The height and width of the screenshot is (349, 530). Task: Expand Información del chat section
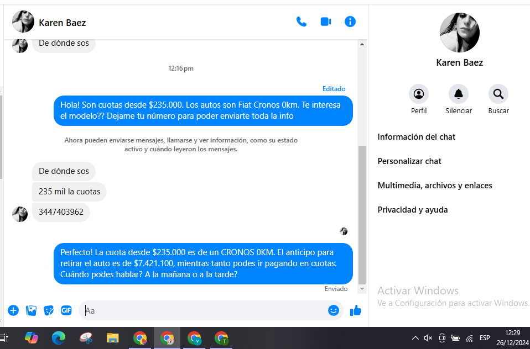(x=416, y=137)
